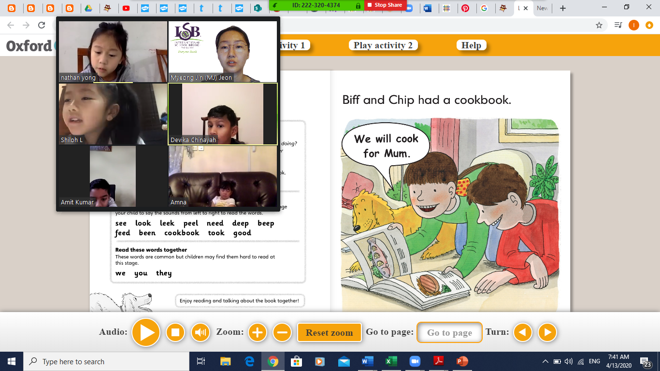Switch to the New tab

point(542,8)
